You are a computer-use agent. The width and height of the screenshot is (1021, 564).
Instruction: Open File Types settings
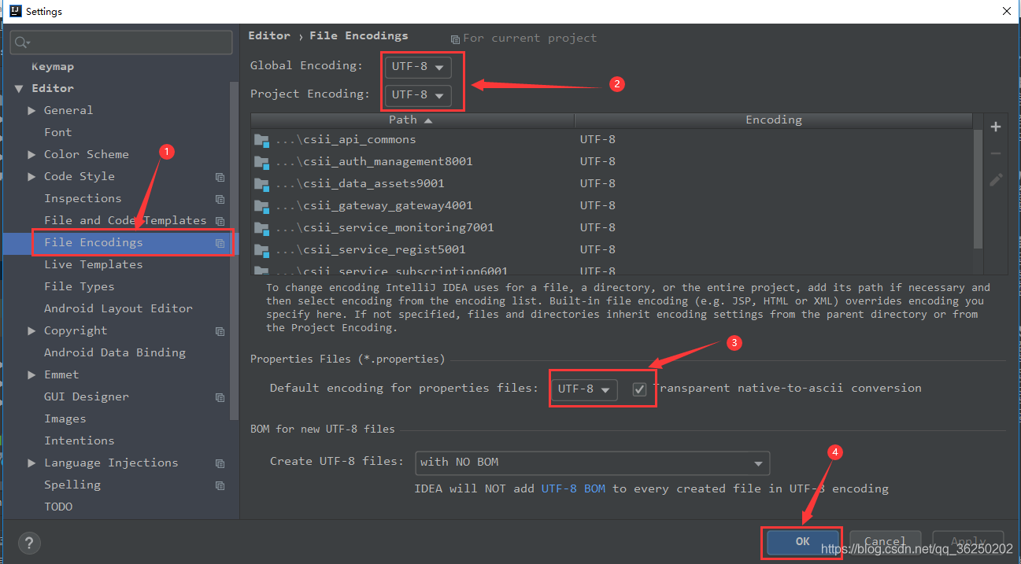click(80, 287)
